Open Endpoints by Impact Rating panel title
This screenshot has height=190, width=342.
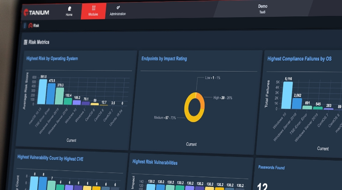(164, 58)
